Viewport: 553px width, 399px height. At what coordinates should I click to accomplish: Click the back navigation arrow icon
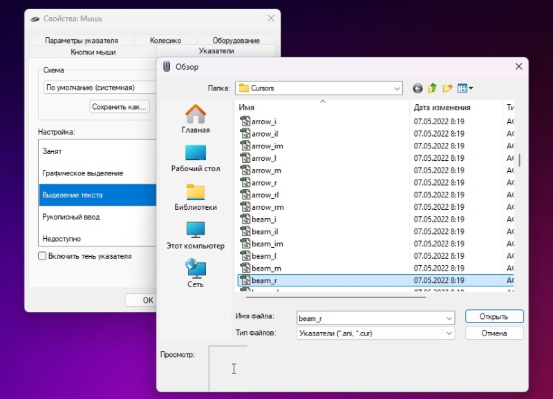pyautogui.click(x=416, y=88)
